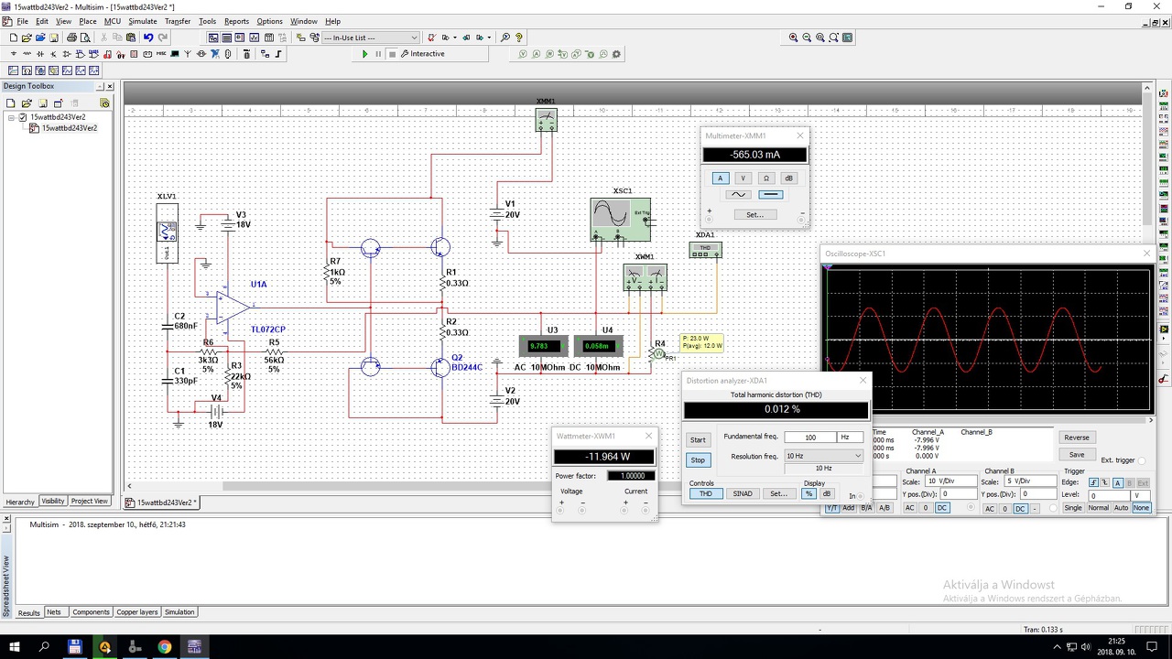This screenshot has width=1172, height=659.
Task: Open the Simulate menu
Action: click(x=142, y=21)
